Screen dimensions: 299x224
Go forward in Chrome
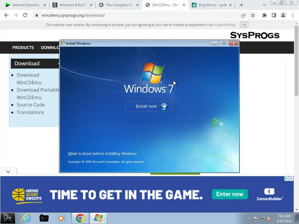point(16,15)
